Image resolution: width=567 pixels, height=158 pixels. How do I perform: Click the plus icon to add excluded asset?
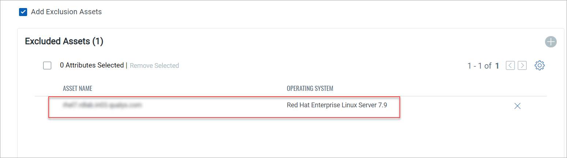[551, 42]
